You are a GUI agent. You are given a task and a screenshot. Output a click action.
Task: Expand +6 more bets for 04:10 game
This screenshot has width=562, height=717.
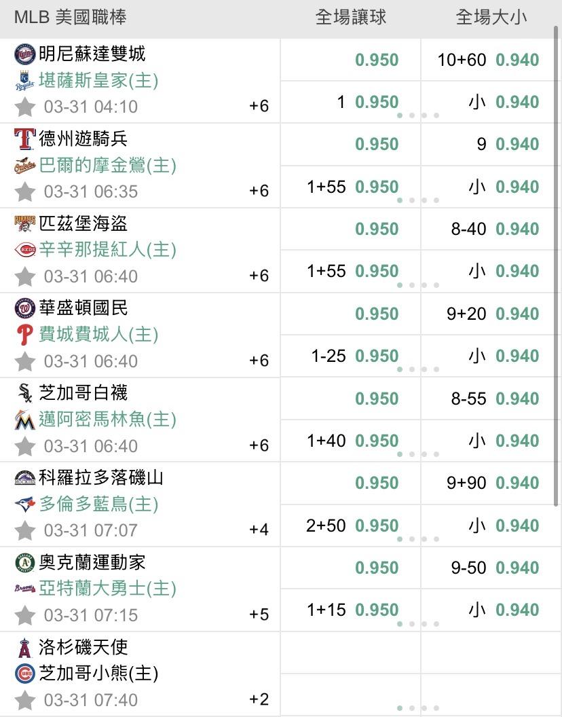click(259, 106)
